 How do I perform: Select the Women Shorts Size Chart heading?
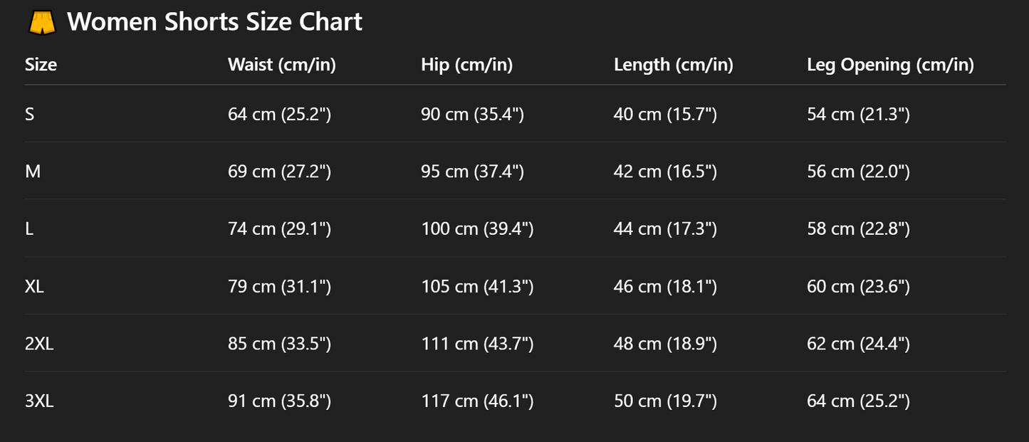tap(214, 21)
